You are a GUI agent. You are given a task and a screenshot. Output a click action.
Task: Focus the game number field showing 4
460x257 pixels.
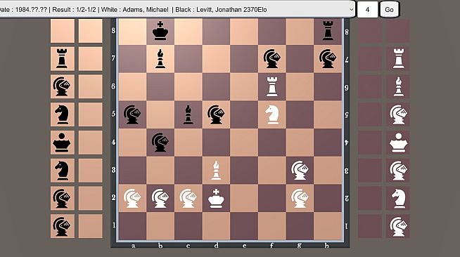pyautogui.click(x=367, y=9)
